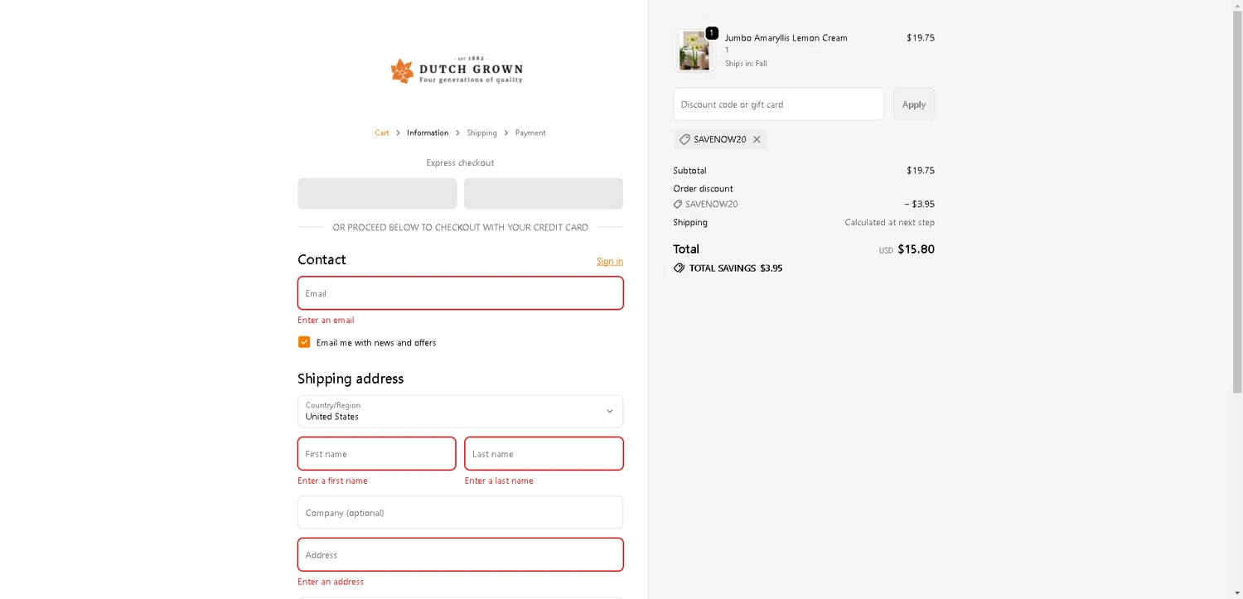This screenshot has width=1243, height=599.
Task: Click the breadcrumb chevron after Information
Action: tap(457, 133)
